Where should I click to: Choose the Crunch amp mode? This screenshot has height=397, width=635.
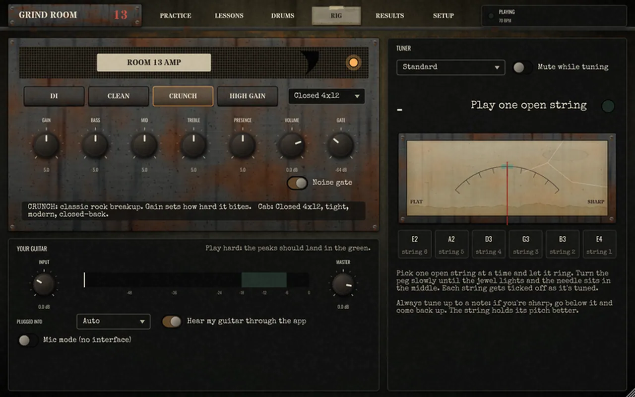[183, 96]
